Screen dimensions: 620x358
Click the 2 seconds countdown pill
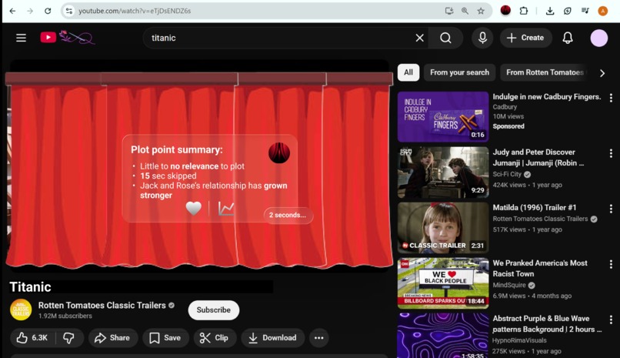(288, 216)
